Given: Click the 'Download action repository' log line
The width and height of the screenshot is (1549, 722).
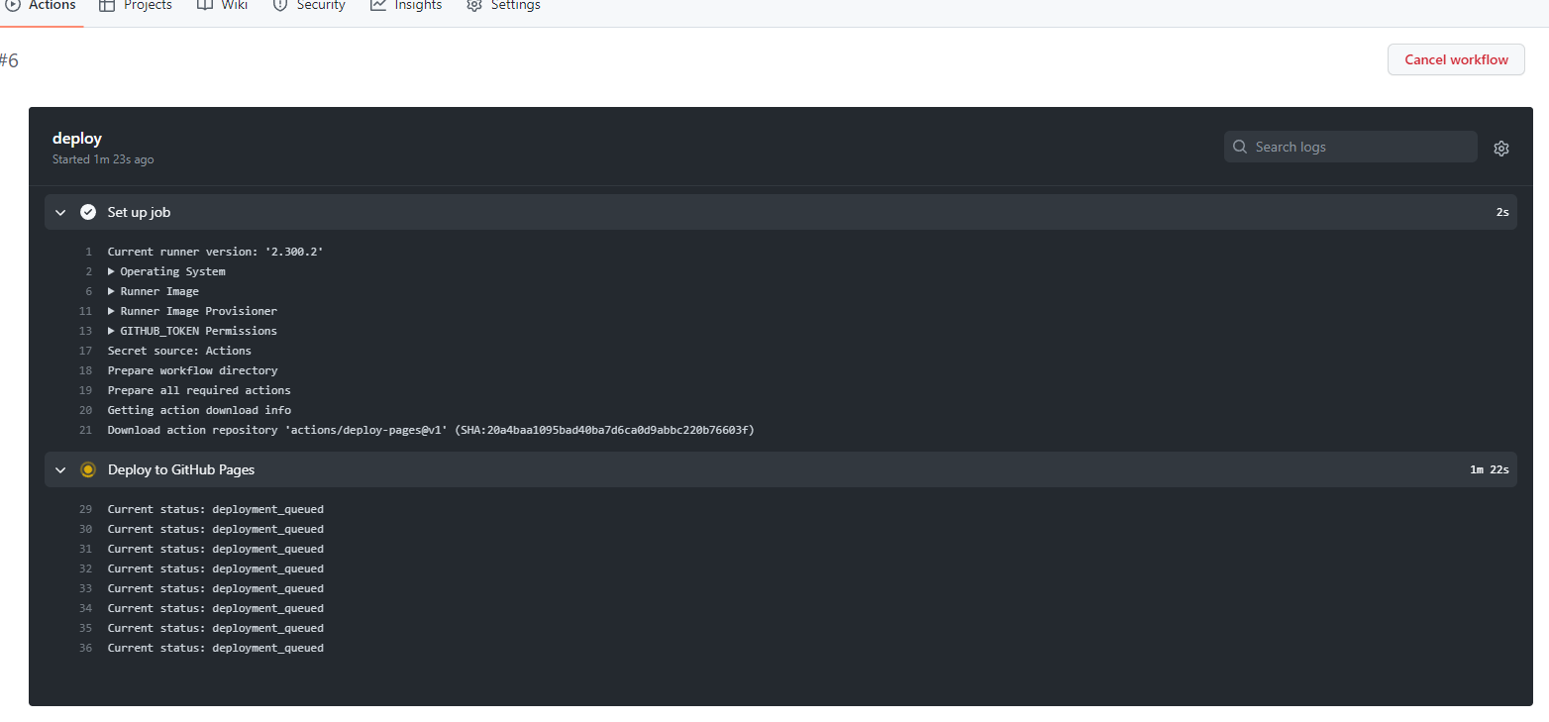Looking at the screenshot, I should pyautogui.click(x=431, y=430).
